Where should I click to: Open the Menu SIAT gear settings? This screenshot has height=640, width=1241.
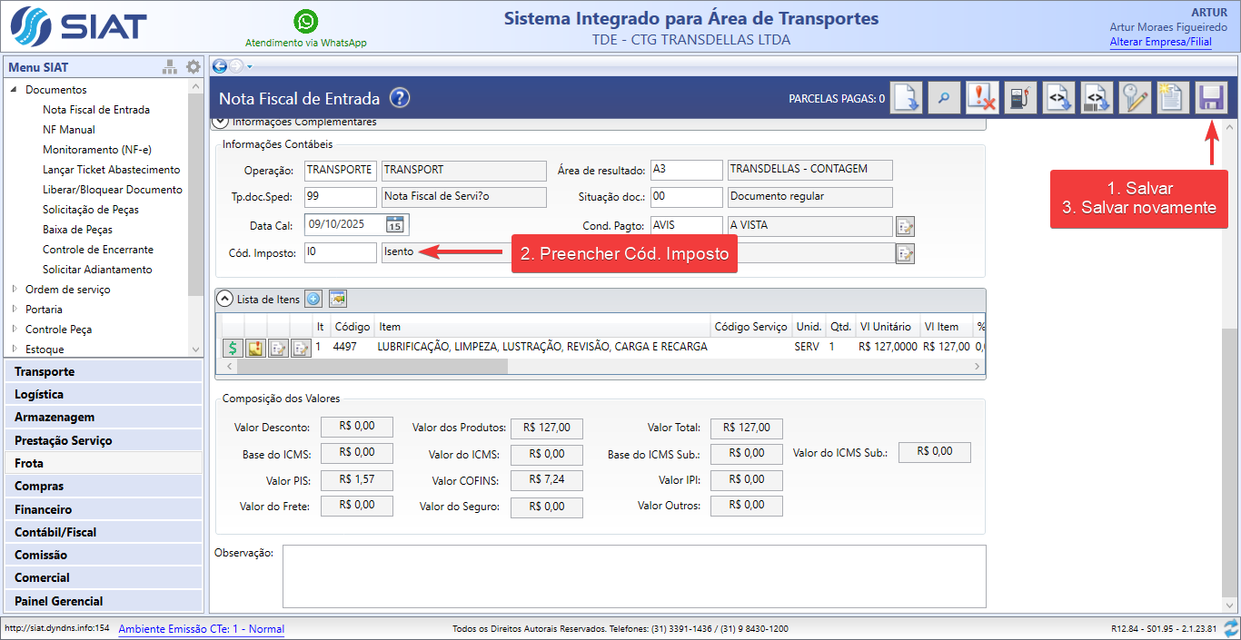[x=193, y=67]
